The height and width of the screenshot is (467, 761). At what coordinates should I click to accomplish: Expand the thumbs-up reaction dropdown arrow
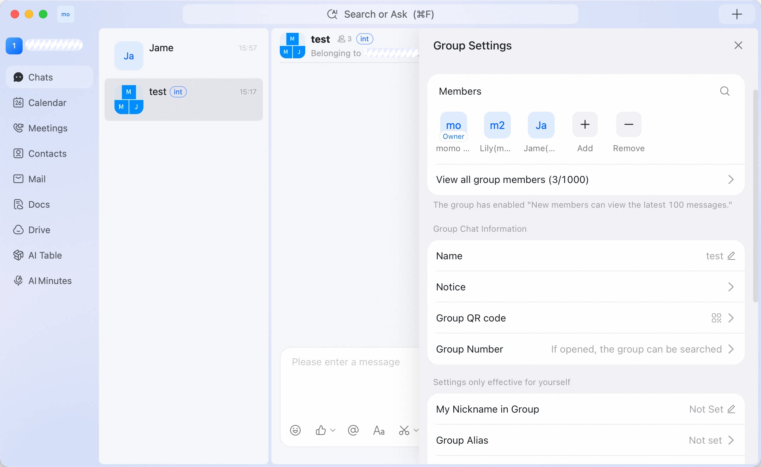[x=333, y=430]
